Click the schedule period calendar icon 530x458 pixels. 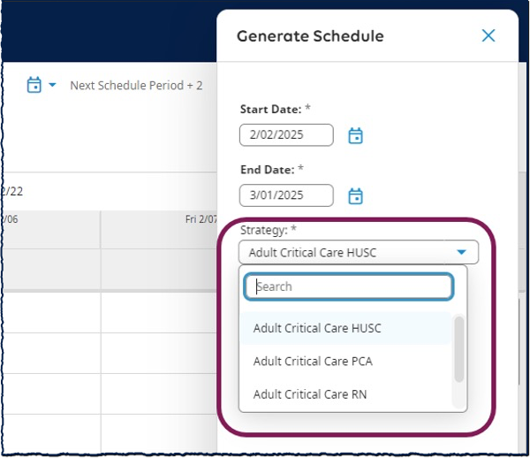pyautogui.click(x=34, y=85)
